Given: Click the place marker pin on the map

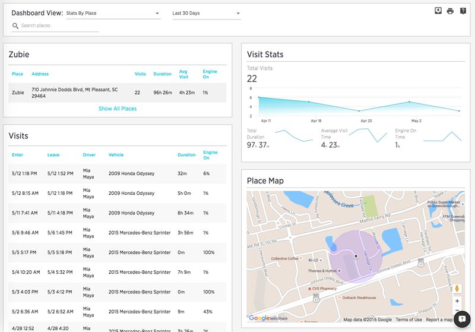Looking at the screenshot, I should click(x=356, y=256).
